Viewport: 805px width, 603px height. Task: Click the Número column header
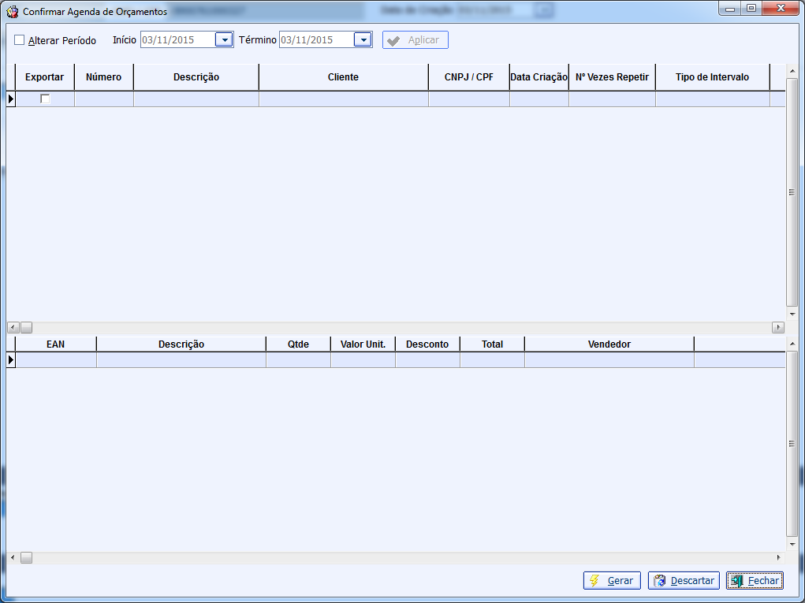(103, 77)
